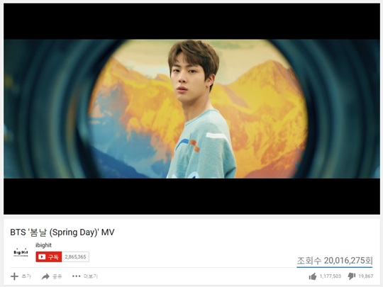Image resolution: width=383 pixels, height=287 pixels.
Task: Open the Big Hit channel logo
Action: coord(21,252)
